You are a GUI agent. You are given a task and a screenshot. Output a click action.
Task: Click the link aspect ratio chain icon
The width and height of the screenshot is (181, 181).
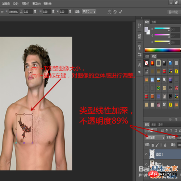[x=2, y=12]
